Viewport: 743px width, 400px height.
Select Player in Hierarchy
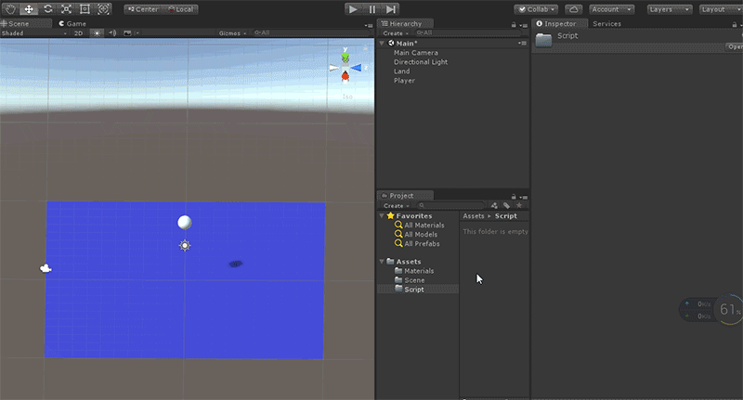point(404,81)
